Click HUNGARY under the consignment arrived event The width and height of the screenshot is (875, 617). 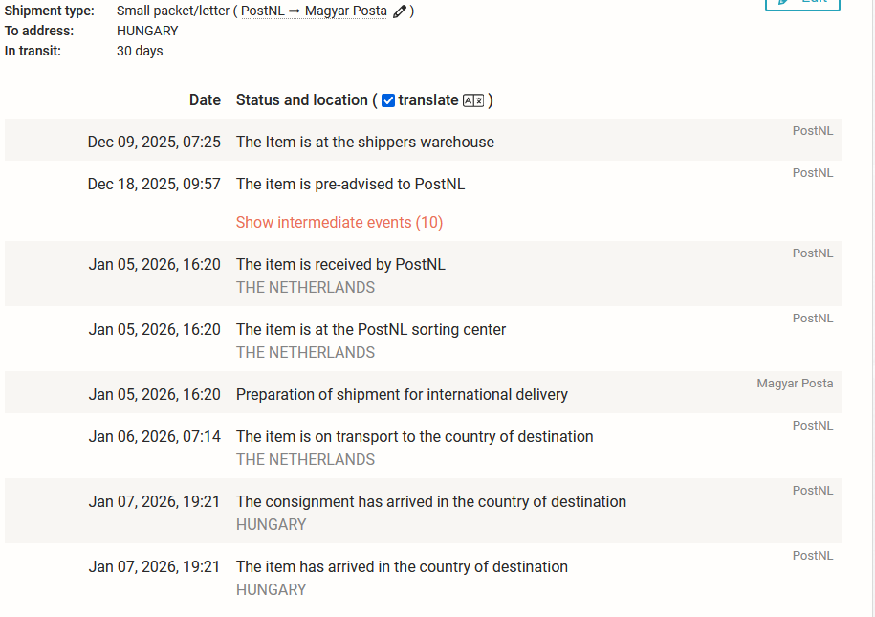[x=272, y=525]
